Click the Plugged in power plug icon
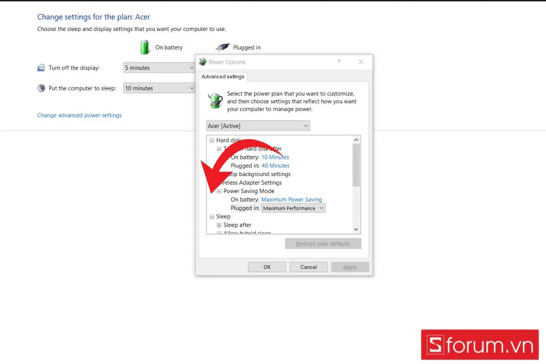Image resolution: width=546 pixels, height=364 pixels. (x=222, y=47)
